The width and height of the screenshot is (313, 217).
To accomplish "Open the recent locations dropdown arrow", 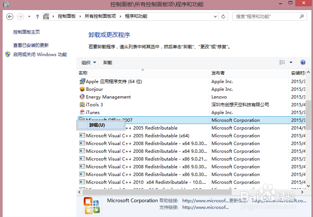I will coord(29,17).
